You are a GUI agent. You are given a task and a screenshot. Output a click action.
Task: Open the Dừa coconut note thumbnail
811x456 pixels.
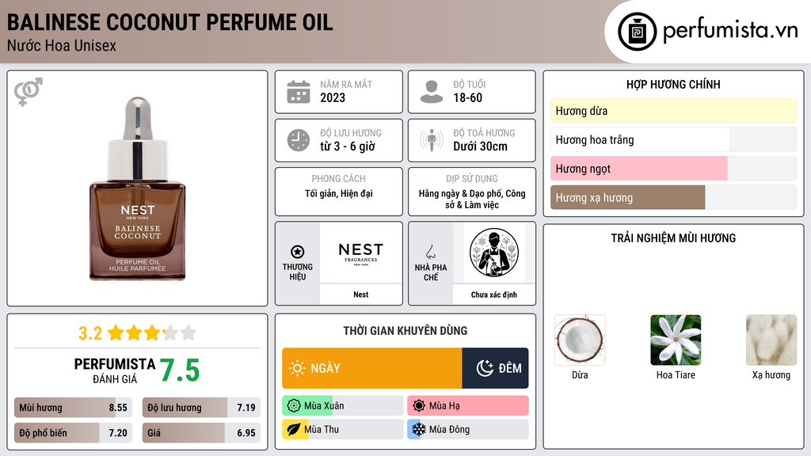(580, 340)
